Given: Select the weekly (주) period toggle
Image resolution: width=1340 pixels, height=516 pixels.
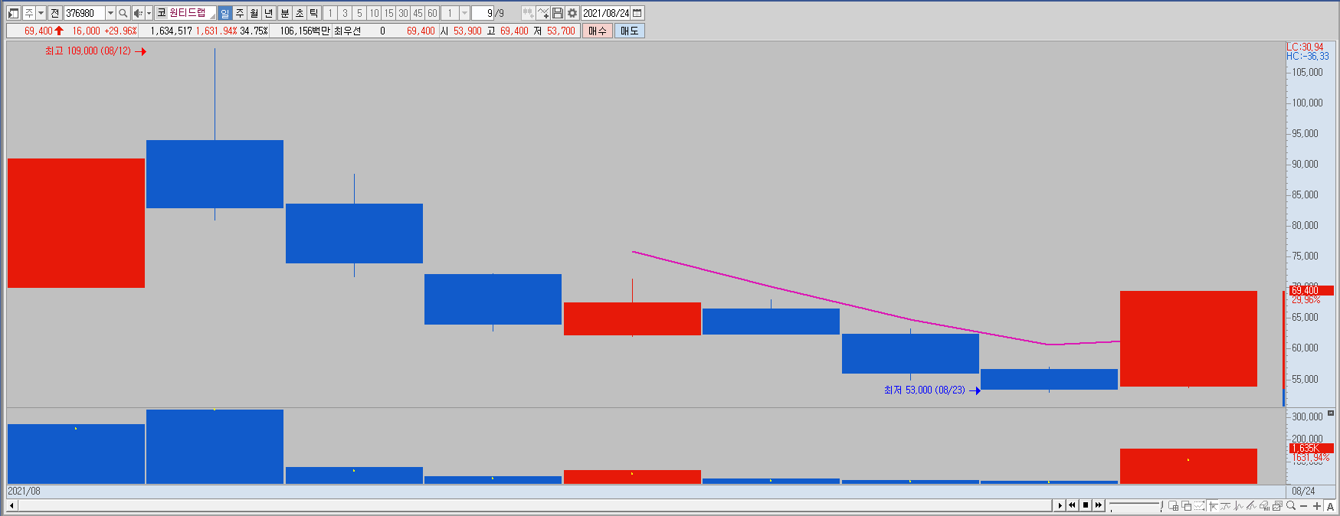Looking at the screenshot, I should 239,13.
